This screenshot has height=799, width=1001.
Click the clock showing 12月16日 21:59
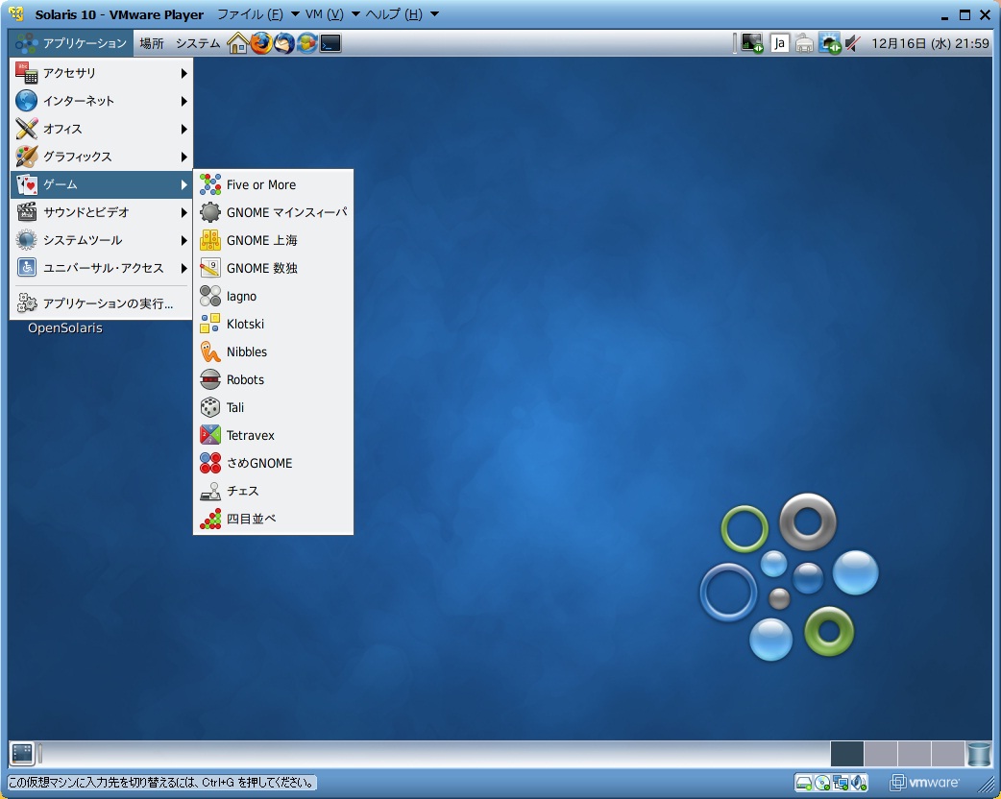(x=930, y=43)
